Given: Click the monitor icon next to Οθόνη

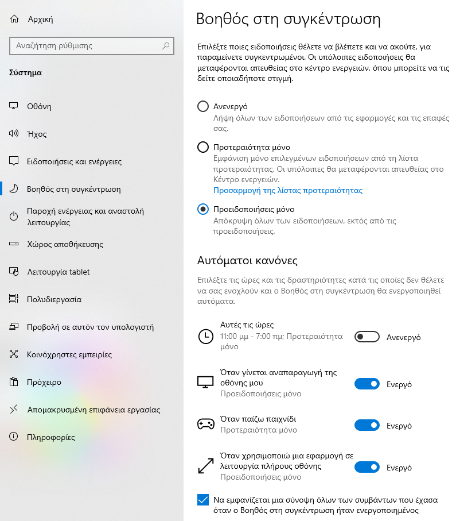Looking at the screenshot, I should [x=14, y=106].
